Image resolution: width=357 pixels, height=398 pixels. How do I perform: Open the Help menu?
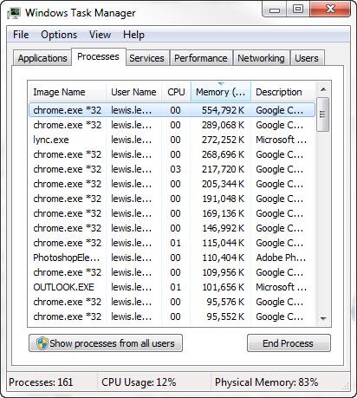133,35
